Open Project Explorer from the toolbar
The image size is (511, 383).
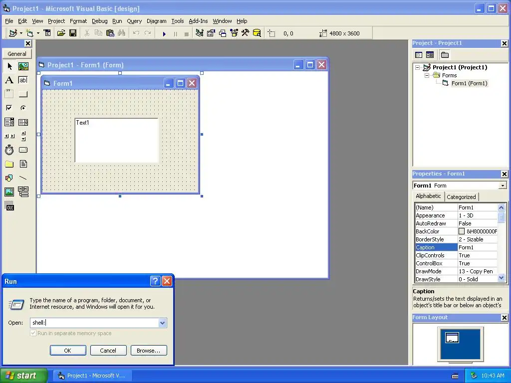[200, 33]
